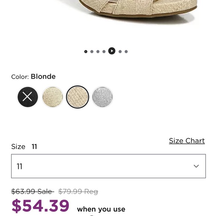Open the size 11 dropdown box
Viewport: 216px width, 216px height.
pos(108,166)
